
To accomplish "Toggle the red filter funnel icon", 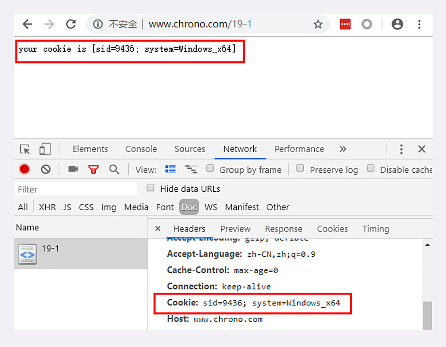I will click(93, 169).
